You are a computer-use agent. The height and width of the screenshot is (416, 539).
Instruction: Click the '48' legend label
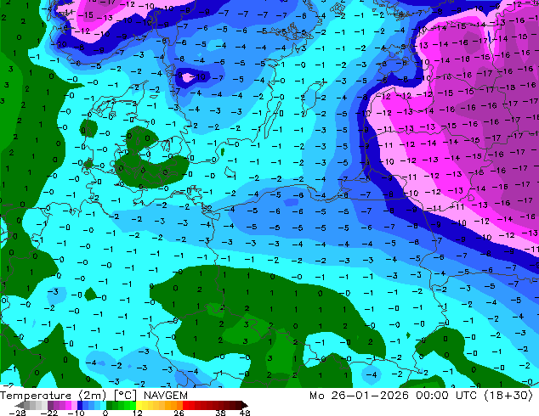point(245,413)
